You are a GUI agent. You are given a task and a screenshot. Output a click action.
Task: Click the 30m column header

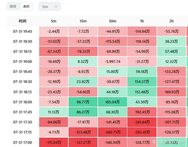[112, 21]
